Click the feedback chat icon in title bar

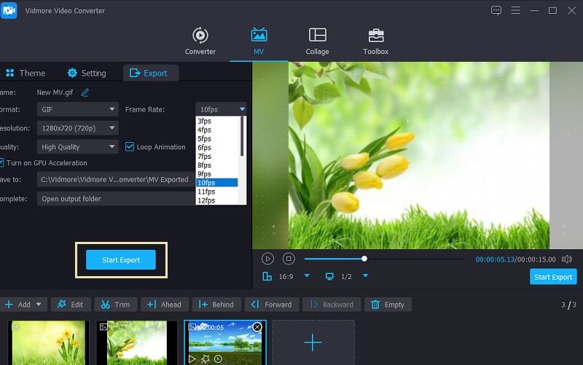click(496, 10)
